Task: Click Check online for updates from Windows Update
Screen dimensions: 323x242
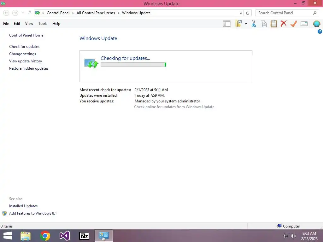Action: [x=174, y=107]
